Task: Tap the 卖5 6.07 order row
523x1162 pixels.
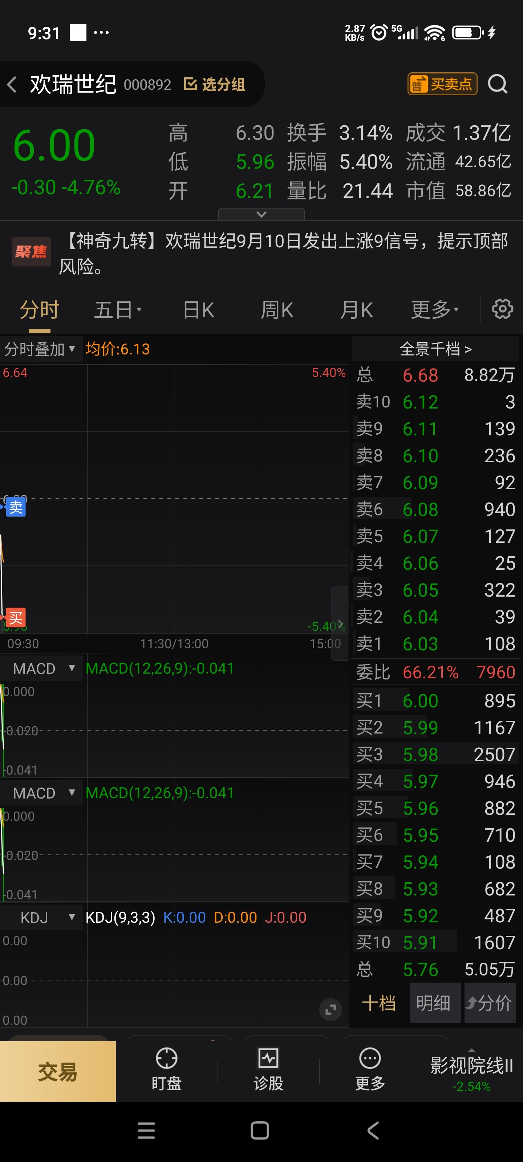Action: pos(435,536)
